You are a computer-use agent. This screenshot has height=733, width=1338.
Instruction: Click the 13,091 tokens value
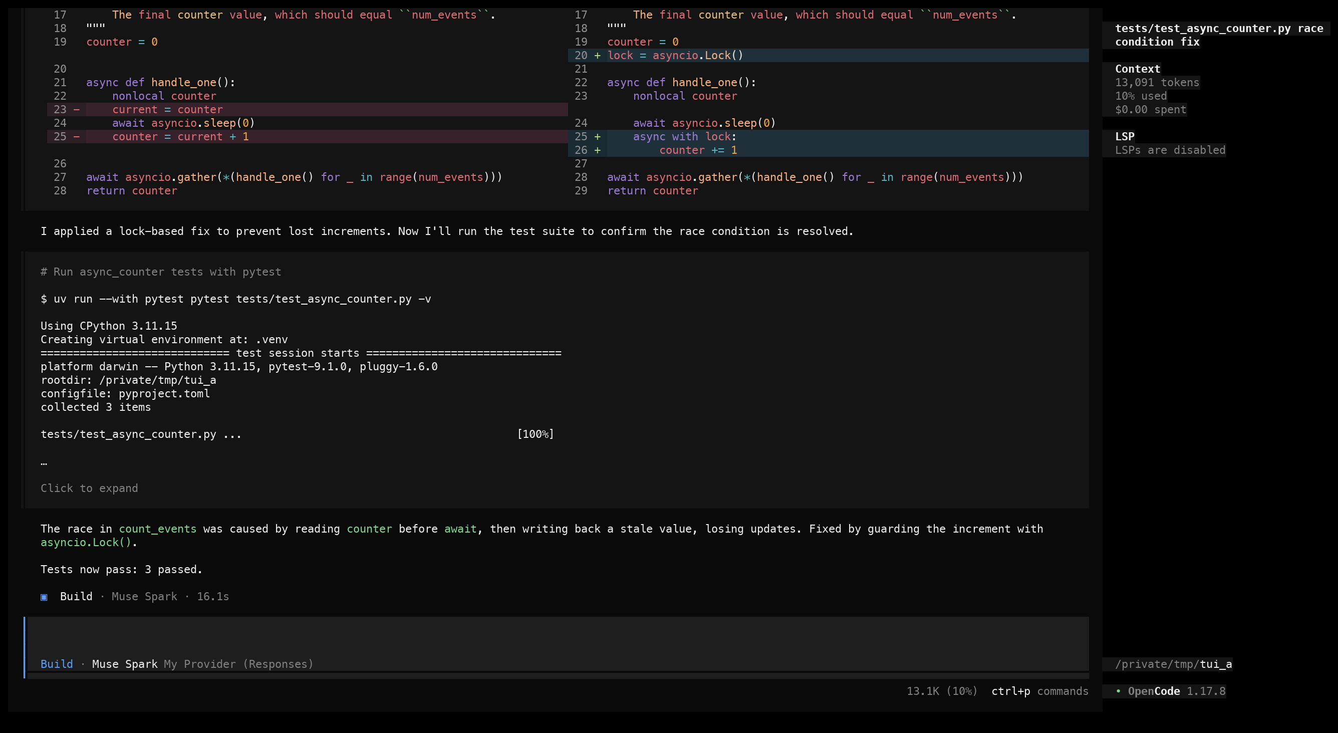(x=1157, y=82)
